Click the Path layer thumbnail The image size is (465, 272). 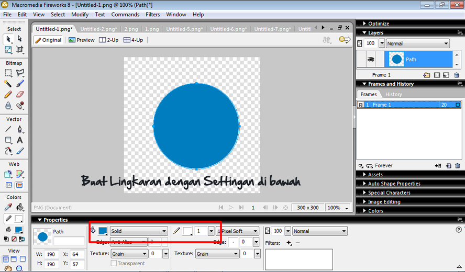coord(396,59)
